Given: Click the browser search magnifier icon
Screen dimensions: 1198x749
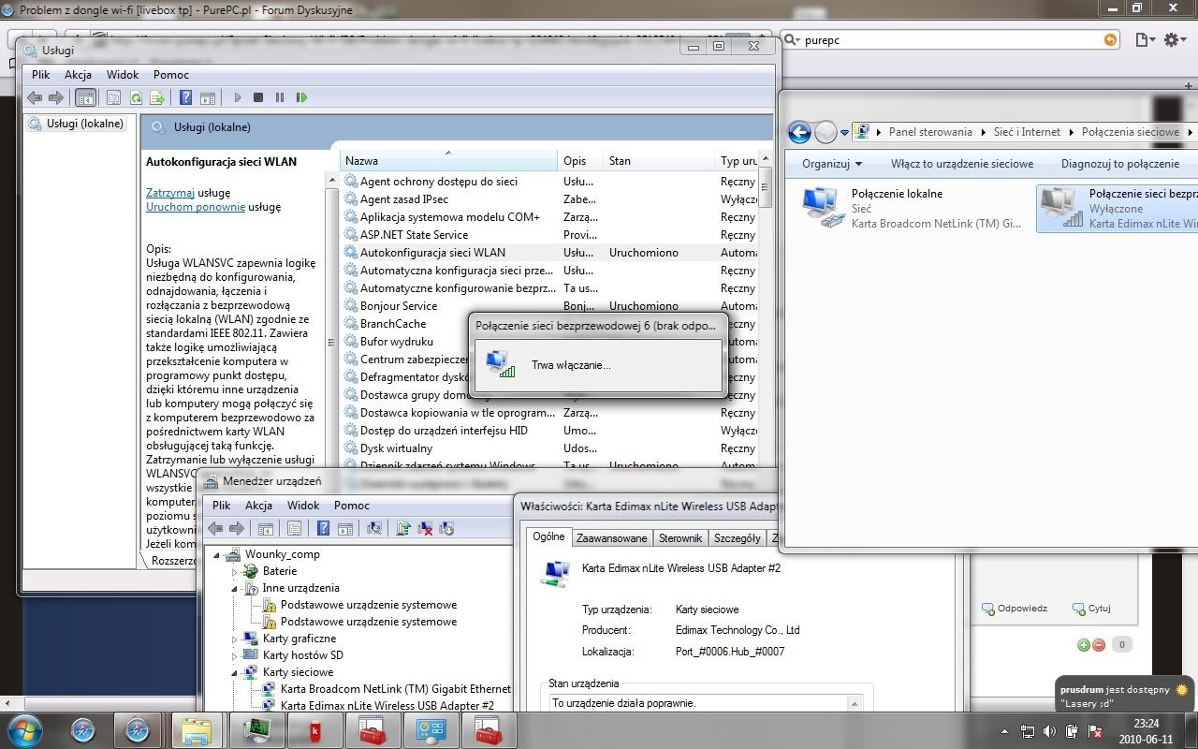Looking at the screenshot, I should tap(792, 39).
